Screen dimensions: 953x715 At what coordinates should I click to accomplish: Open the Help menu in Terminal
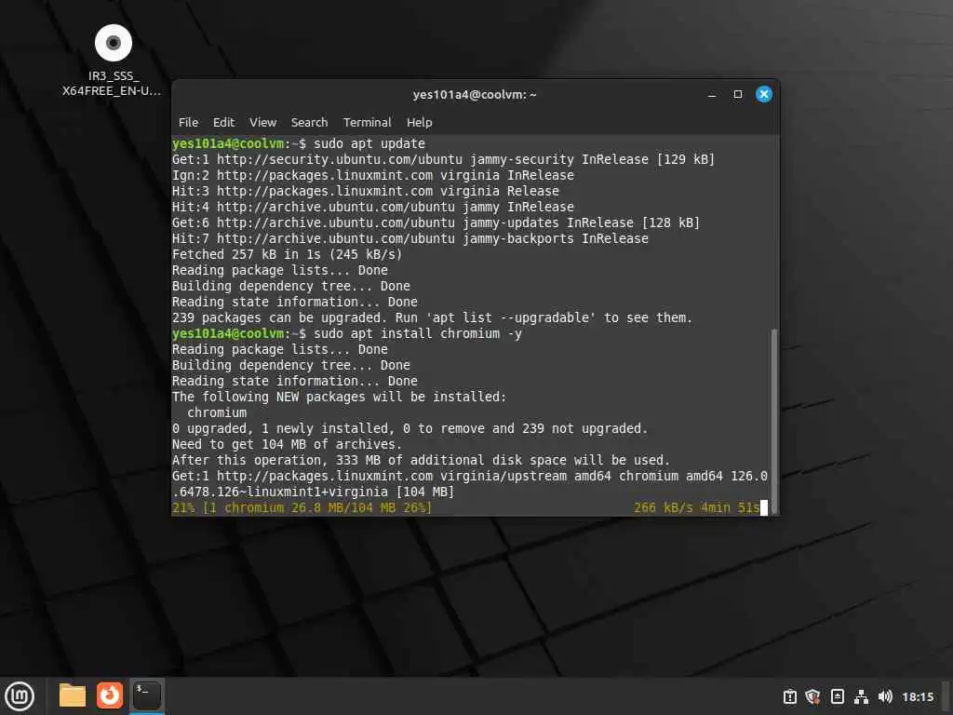(x=420, y=122)
